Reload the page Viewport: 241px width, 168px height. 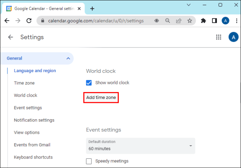(x=29, y=21)
